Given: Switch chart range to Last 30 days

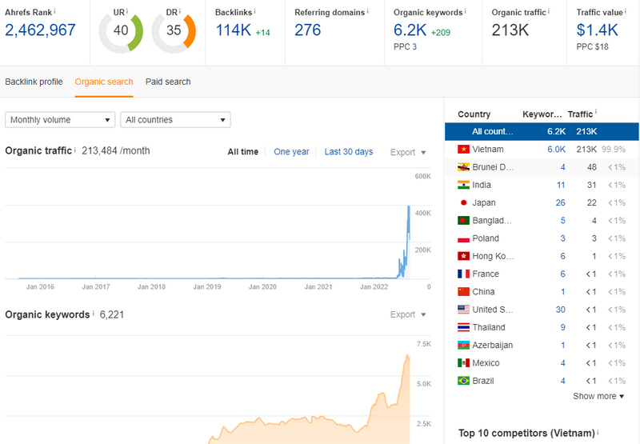Looking at the screenshot, I should point(348,152).
